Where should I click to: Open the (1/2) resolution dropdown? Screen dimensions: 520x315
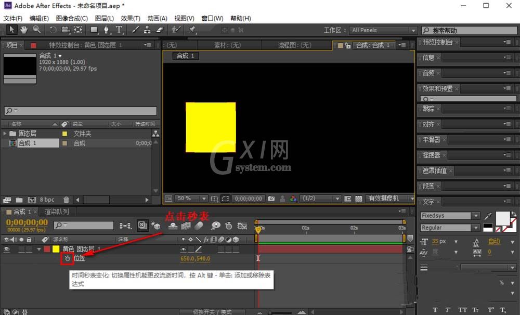321,199
